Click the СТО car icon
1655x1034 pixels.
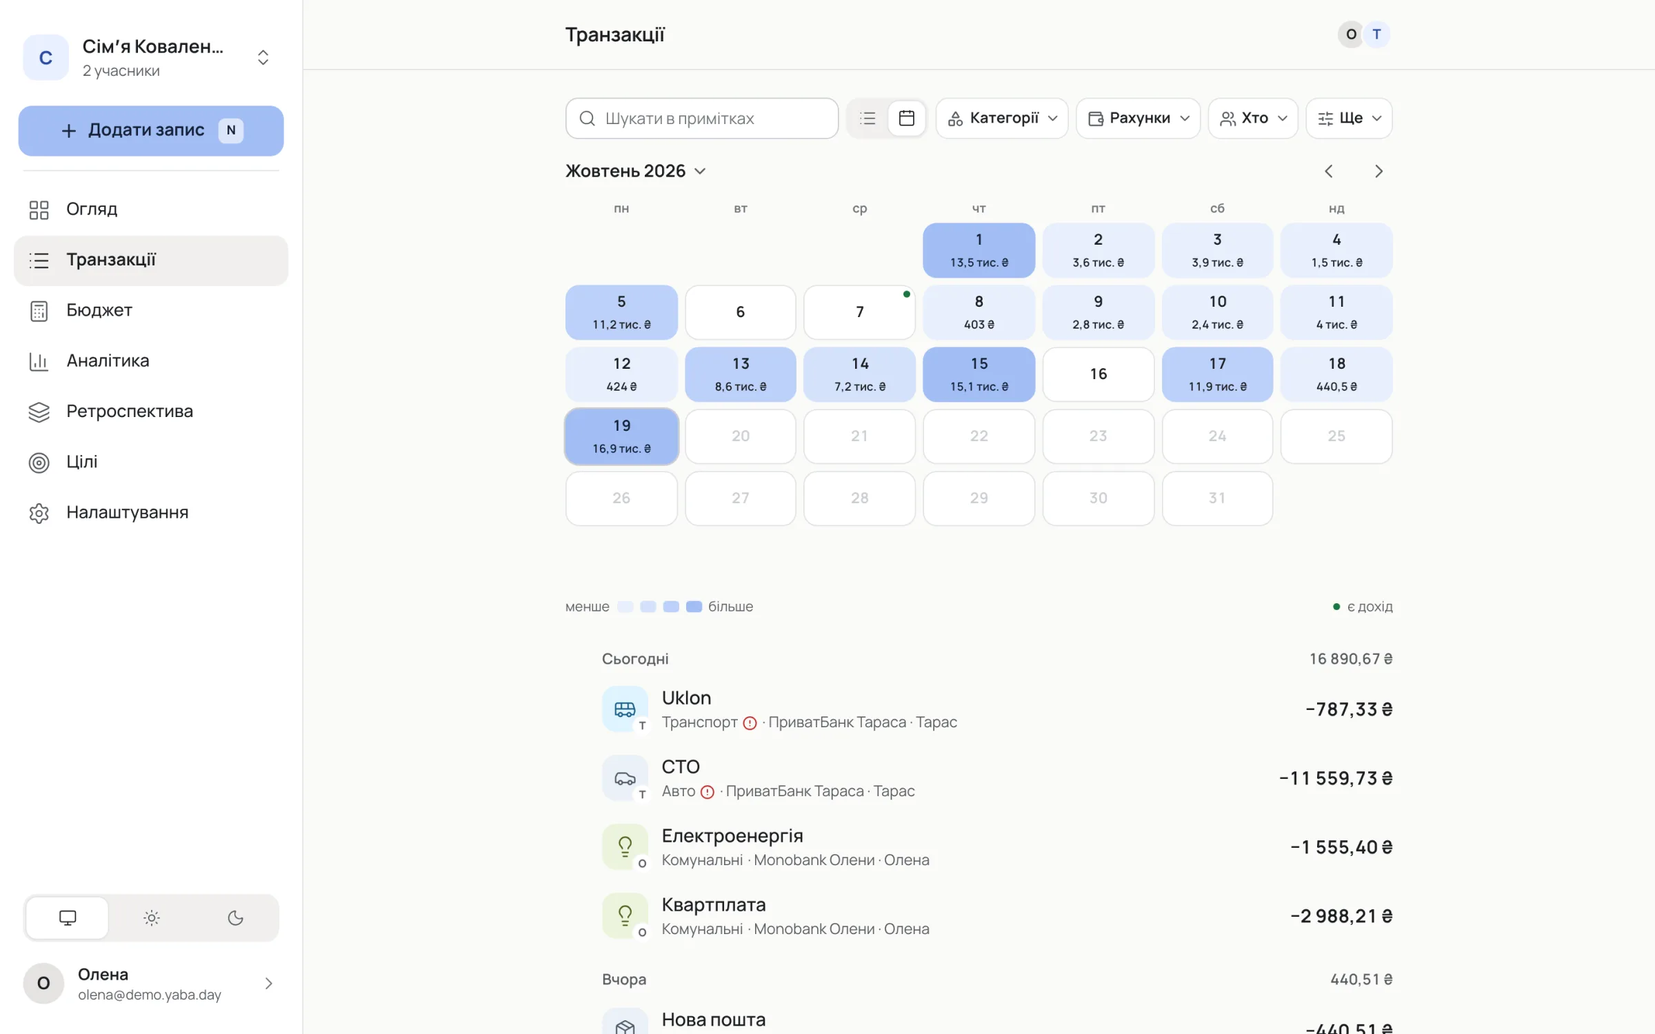click(x=625, y=778)
